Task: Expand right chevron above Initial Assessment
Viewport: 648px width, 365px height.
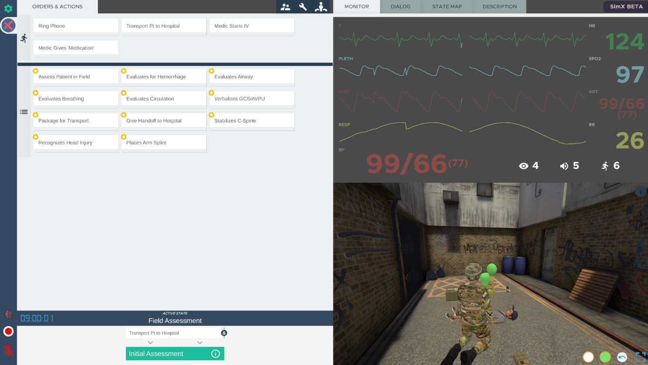Action: click(x=200, y=343)
